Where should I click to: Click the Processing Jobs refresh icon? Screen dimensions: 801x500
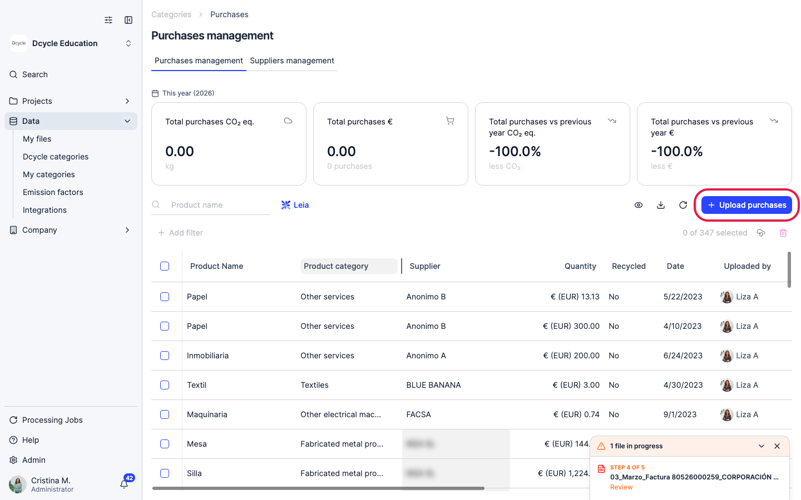(13, 420)
